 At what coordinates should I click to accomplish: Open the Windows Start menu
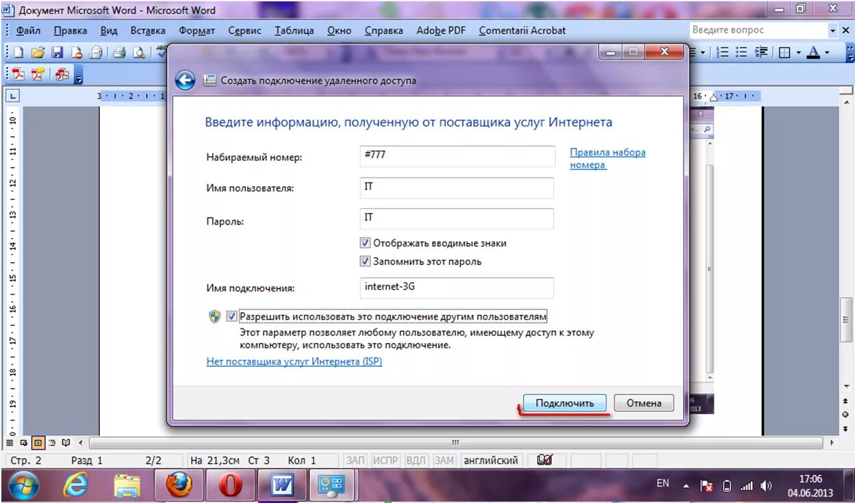click(x=24, y=486)
